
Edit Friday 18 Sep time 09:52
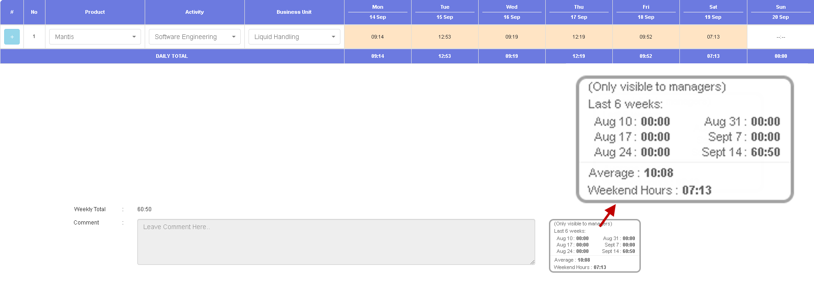(646, 37)
